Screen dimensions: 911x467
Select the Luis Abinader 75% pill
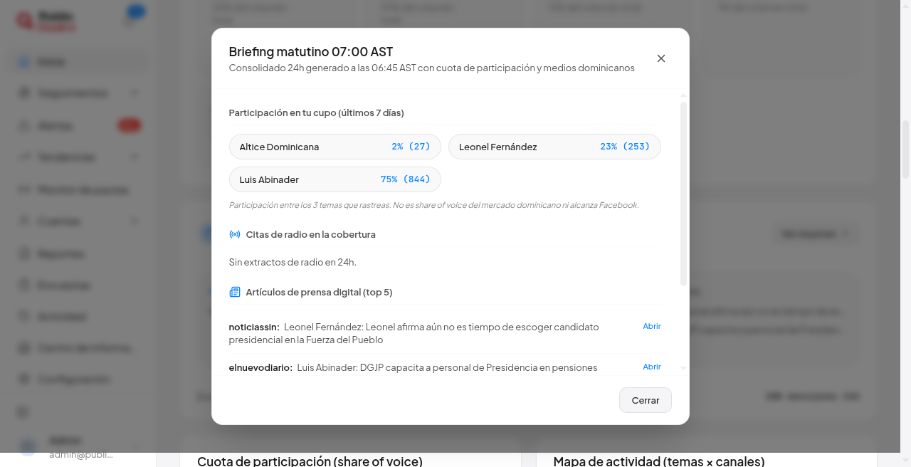tap(335, 179)
